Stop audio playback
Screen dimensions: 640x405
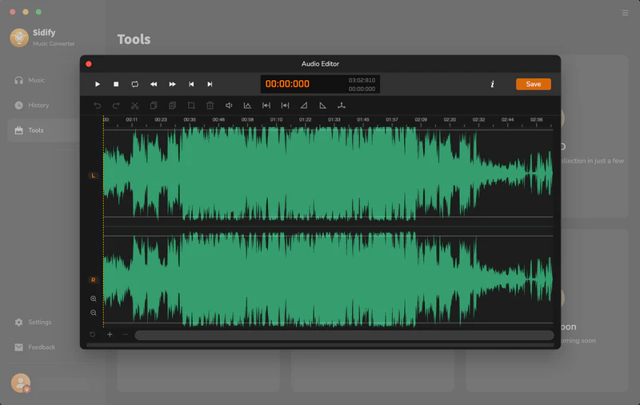point(116,84)
